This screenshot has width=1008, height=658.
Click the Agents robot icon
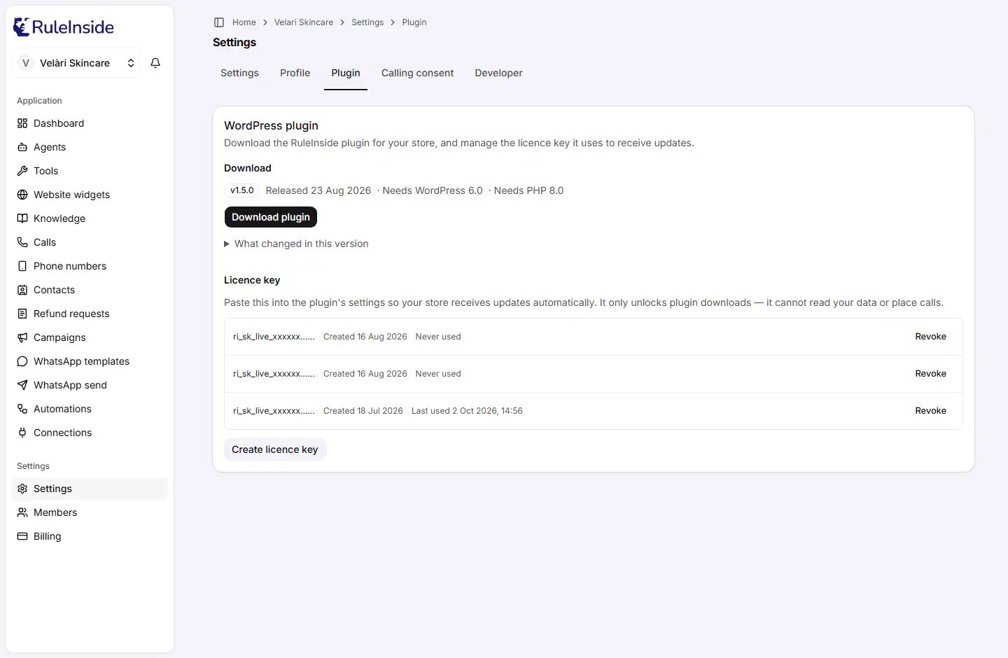point(22,147)
